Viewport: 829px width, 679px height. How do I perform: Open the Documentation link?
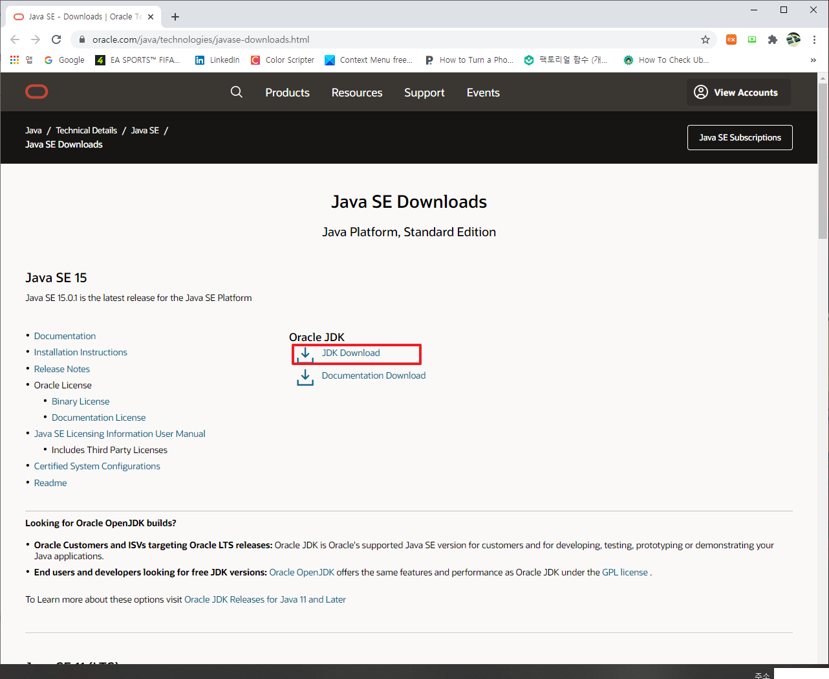coord(65,336)
